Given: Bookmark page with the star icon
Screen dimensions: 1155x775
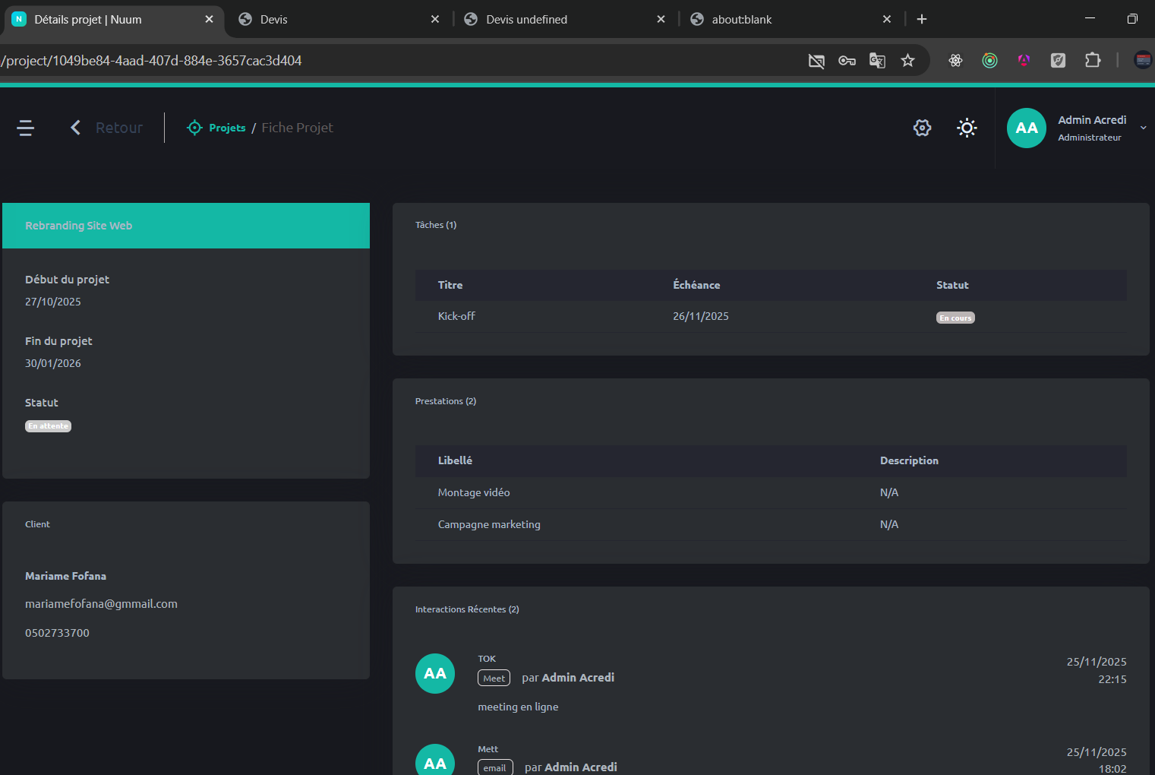Looking at the screenshot, I should point(907,61).
